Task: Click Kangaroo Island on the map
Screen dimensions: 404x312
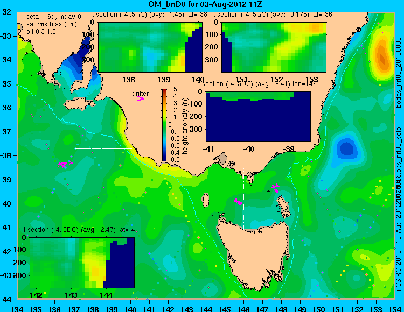Action: click(79, 104)
